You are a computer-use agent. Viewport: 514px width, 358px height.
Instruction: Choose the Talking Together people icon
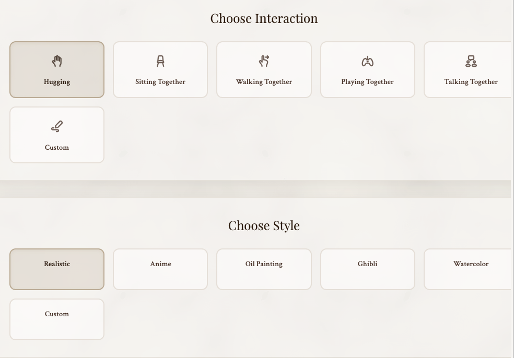coord(471,62)
